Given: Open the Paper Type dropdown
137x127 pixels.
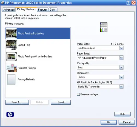Looking at the screenshot, I should click(121, 58).
